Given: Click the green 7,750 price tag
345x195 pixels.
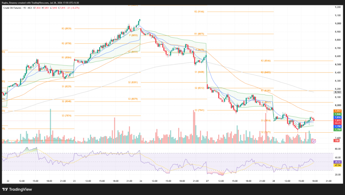Looking at the screenshot, I should click(x=338, y=130).
